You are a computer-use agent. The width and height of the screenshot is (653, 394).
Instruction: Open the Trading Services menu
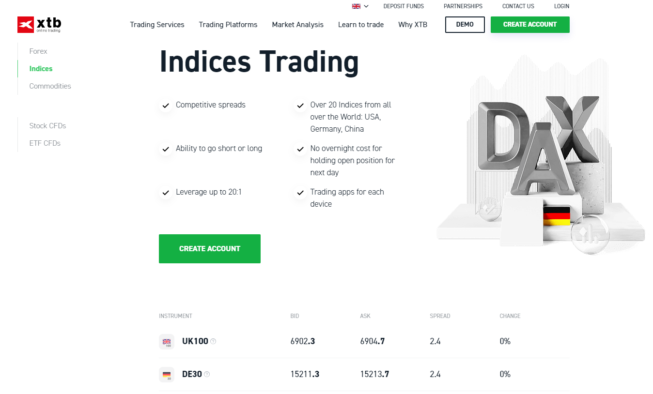pyautogui.click(x=157, y=25)
